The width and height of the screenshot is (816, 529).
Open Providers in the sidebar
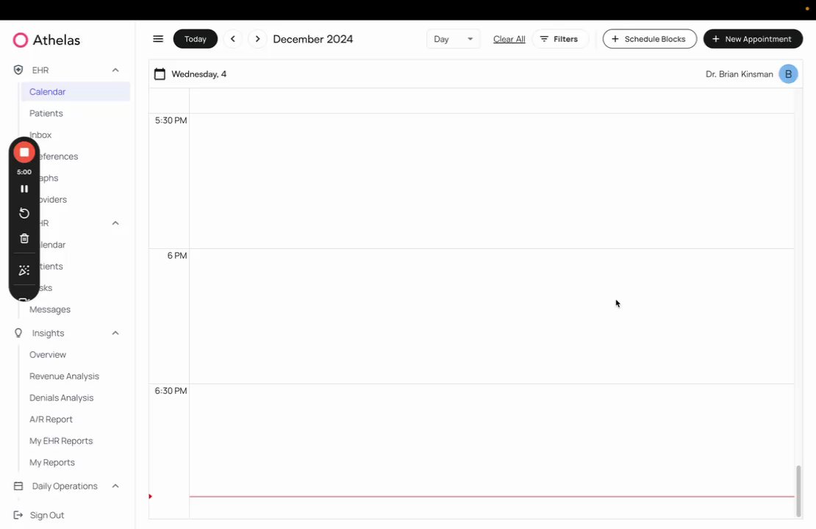[54, 200]
